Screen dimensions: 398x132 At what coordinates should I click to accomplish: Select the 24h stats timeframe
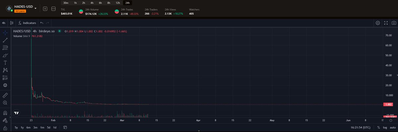click(x=127, y=3)
